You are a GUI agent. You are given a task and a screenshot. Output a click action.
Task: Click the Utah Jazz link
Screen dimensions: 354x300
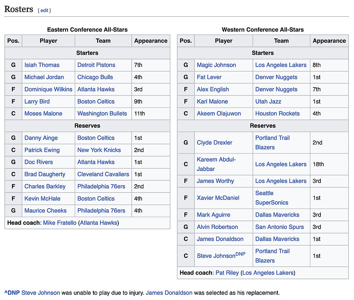(268, 102)
